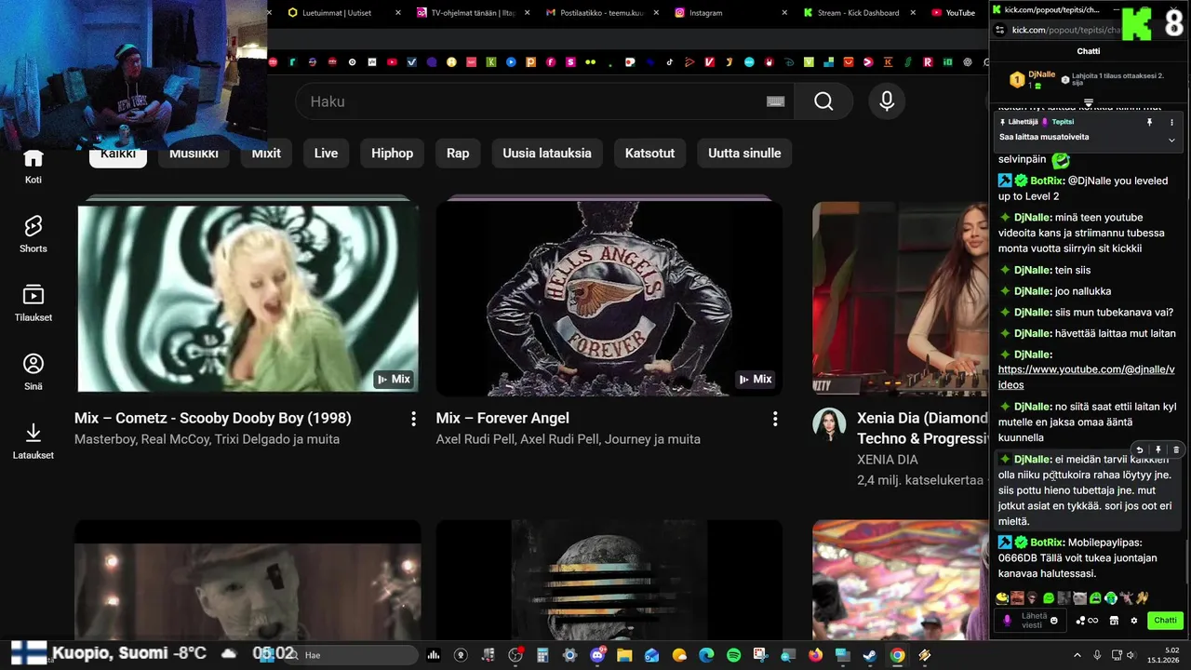Switch to the Instagram browser tab

[x=705, y=13]
